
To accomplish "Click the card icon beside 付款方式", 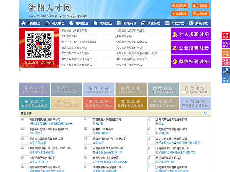I will click(167, 23).
